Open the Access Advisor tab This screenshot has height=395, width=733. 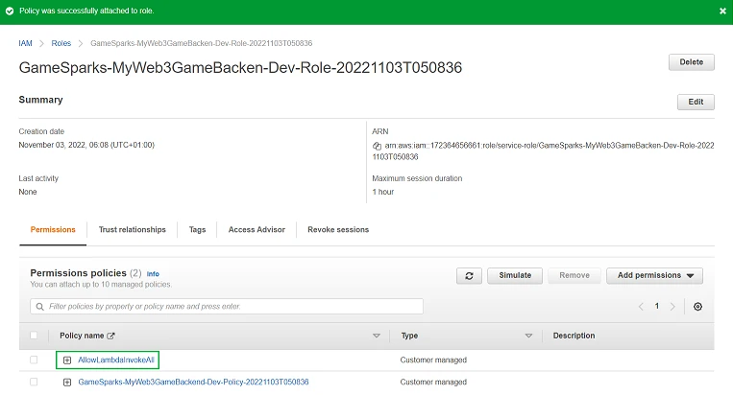click(x=256, y=230)
